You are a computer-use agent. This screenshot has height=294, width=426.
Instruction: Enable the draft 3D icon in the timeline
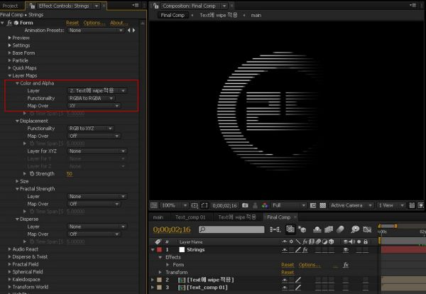coord(302,229)
